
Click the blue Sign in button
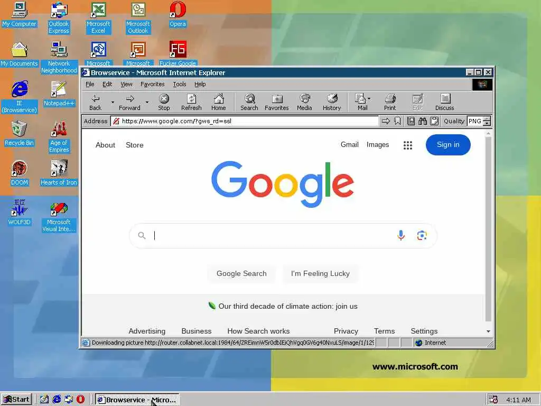click(448, 145)
